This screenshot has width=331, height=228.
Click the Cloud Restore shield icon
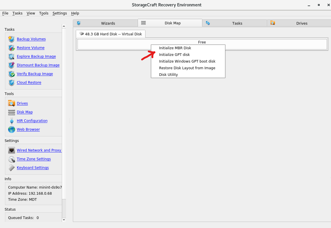pos(11,83)
